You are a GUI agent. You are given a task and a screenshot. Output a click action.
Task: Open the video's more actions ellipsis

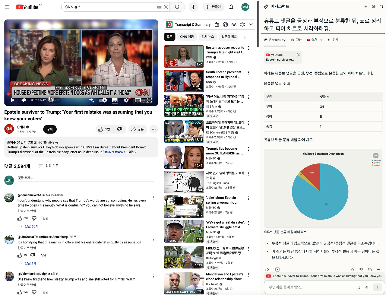154,129
